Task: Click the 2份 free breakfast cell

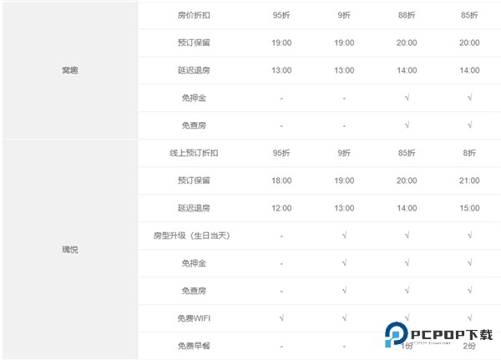Action: [x=469, y=346]
